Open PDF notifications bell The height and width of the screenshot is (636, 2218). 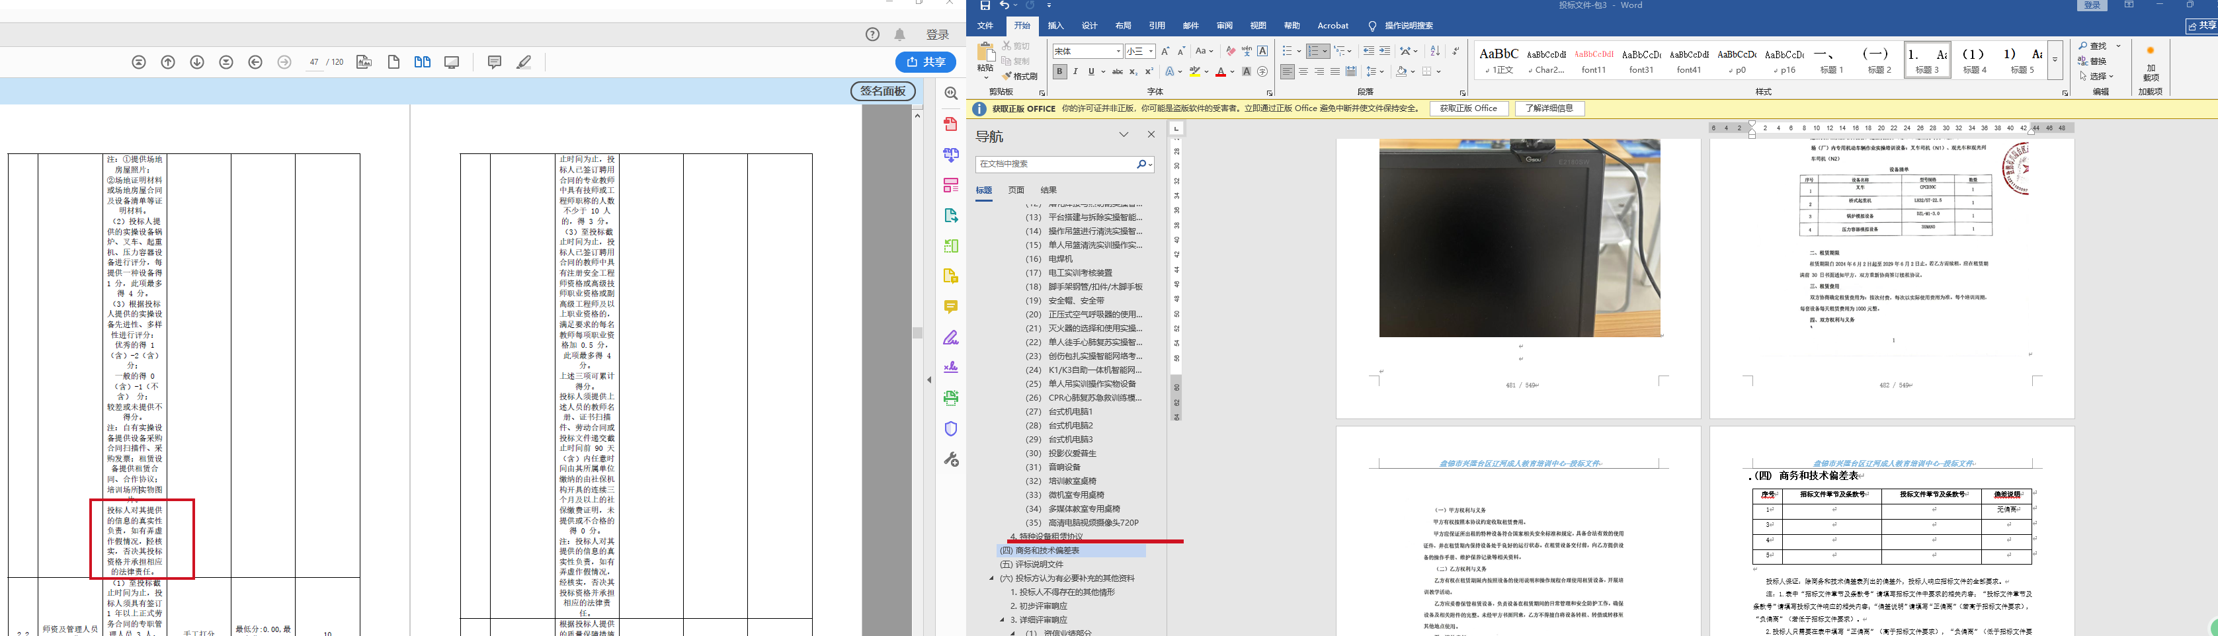tap(900, 34)
